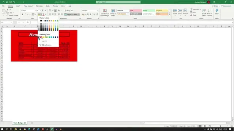Pick purple in Standard Colors
Screen dimensions: 234x131
tap(58, 37)
